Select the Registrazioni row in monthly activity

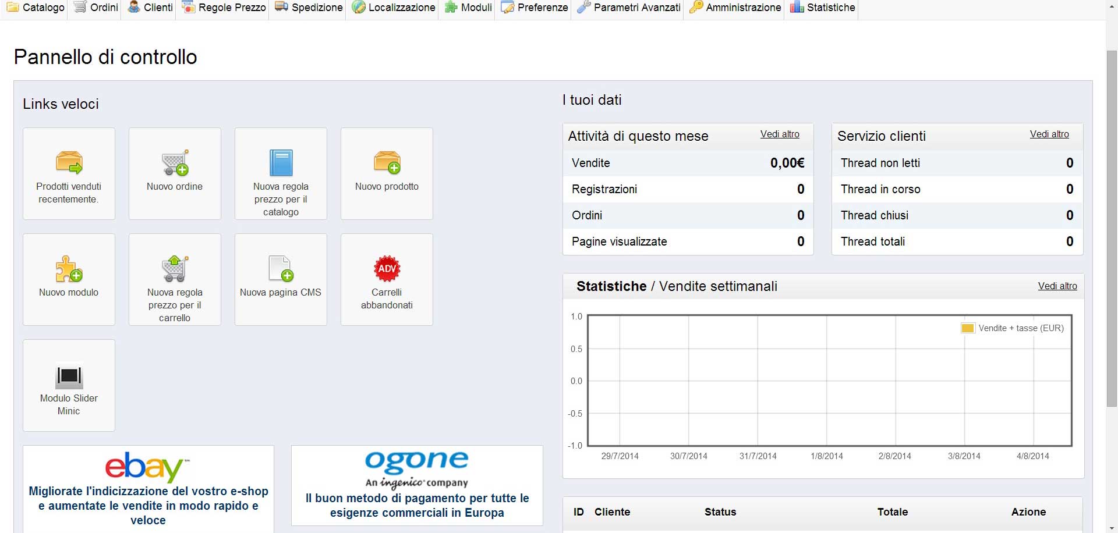click(x=688, y=189)
